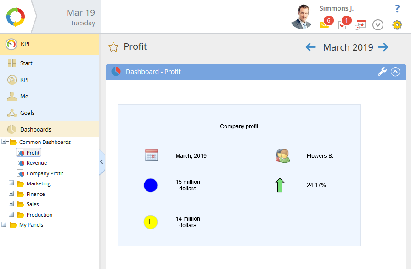Click the dashboard wrench settings icon
The image size is (411, 269).
pos(382,72)
